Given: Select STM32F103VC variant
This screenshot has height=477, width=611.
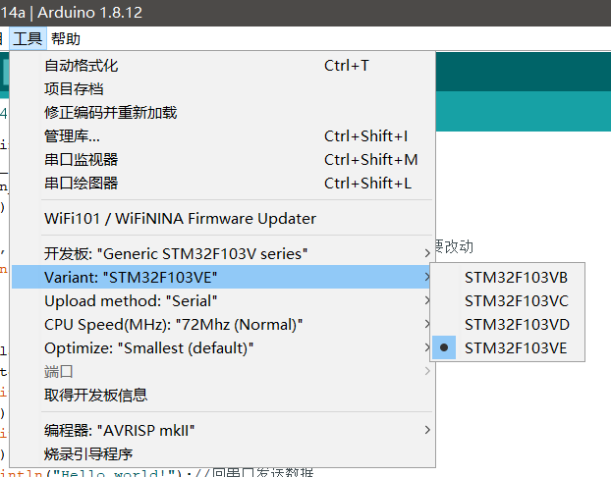Looking at the screenshot, I should click(508, 301).
